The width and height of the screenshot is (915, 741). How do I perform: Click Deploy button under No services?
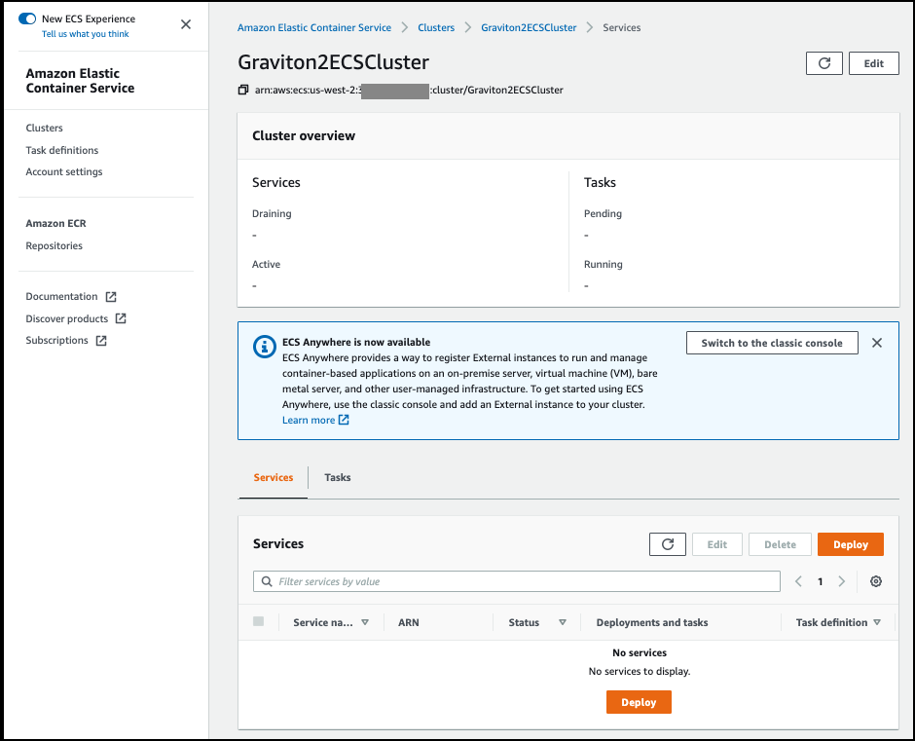tap(639, 702)
